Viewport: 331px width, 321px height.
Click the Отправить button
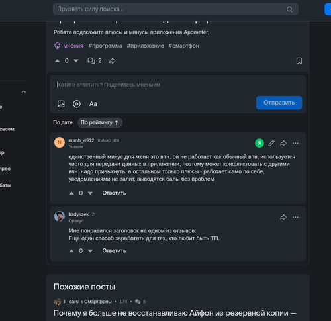[279, 103]
